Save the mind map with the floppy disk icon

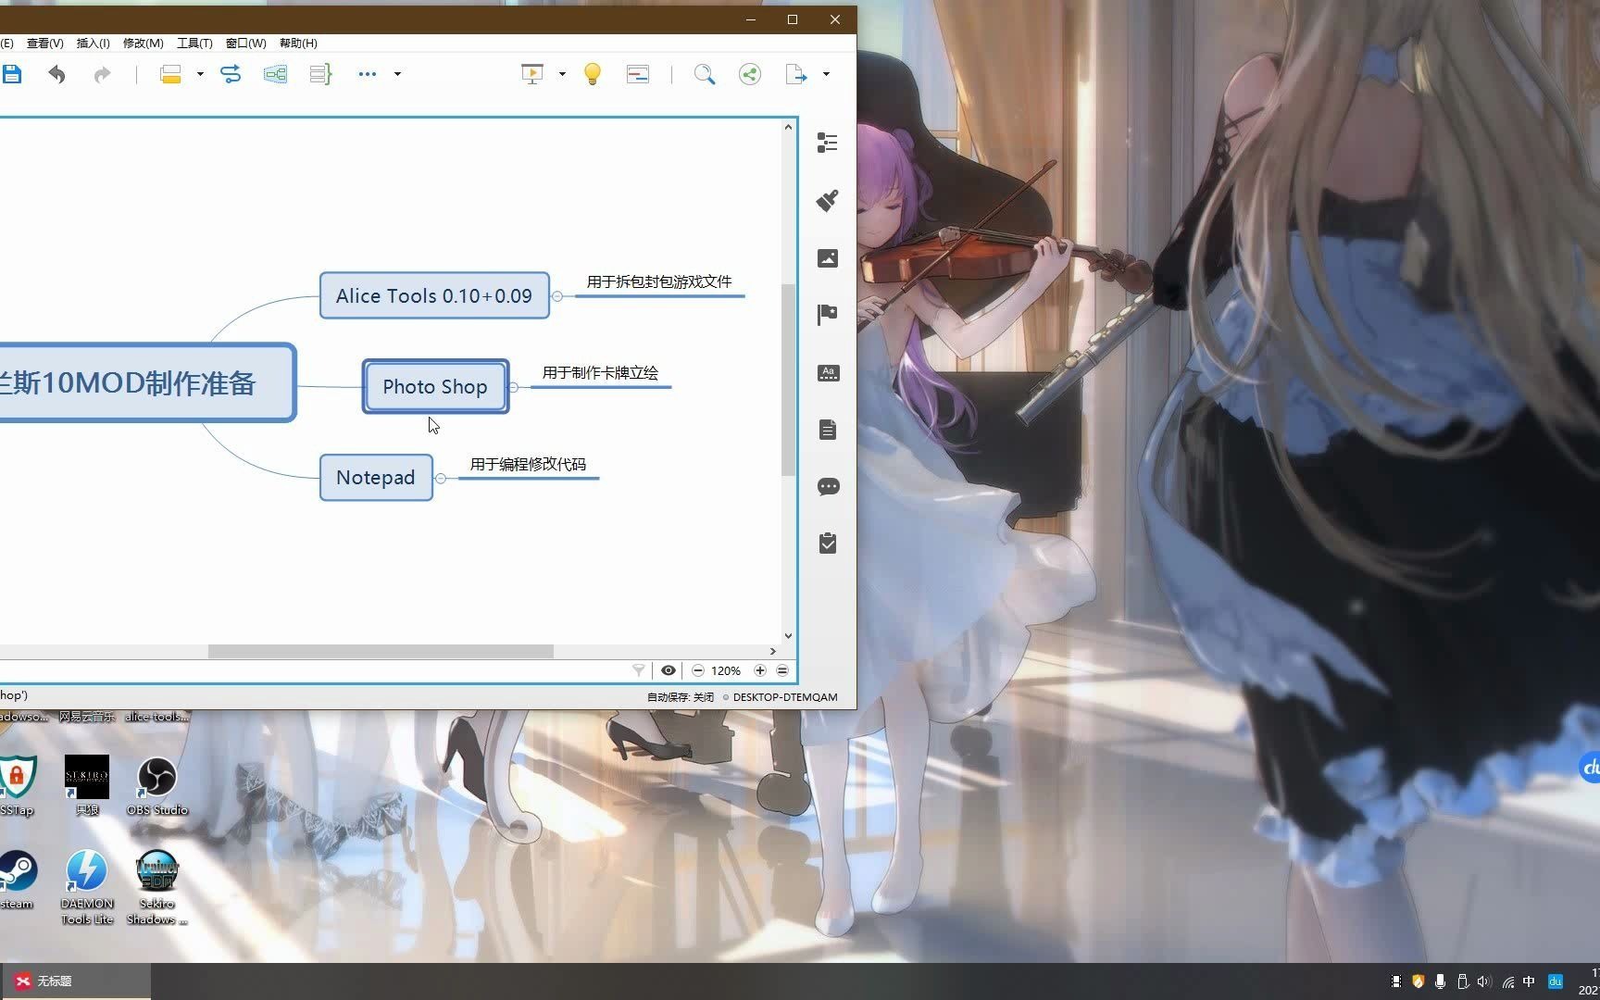[12, 74]
